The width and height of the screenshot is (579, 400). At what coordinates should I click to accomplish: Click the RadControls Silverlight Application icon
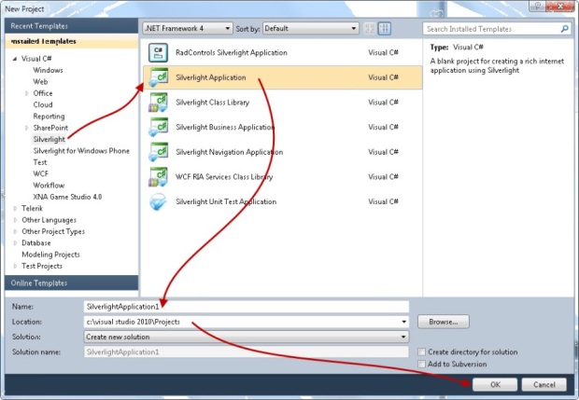pyautogui.click(x=158, y=53)
